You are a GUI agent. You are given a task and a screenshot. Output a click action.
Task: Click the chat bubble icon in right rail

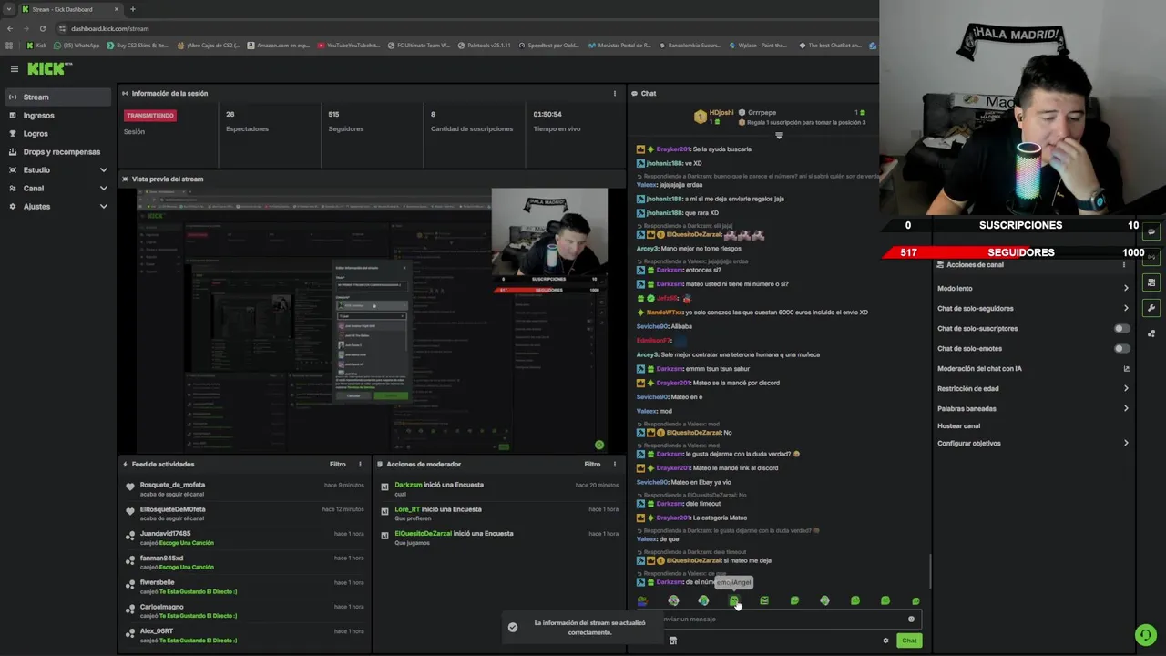[x=1151, y=231]
